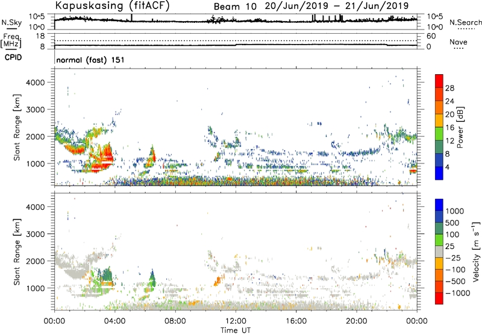
Task: Click the 4000 tick label in the velocity panel
Action: [x=36, y=207]
